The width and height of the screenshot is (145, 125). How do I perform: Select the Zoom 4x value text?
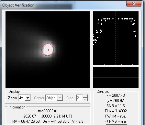tap(21, 98)
